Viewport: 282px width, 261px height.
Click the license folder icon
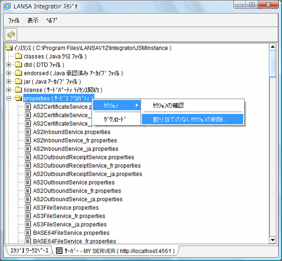(19, 90)
